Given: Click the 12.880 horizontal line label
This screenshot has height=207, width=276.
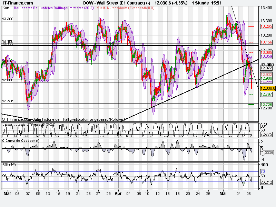Looking at the screenshot, I should click(8, 80).
